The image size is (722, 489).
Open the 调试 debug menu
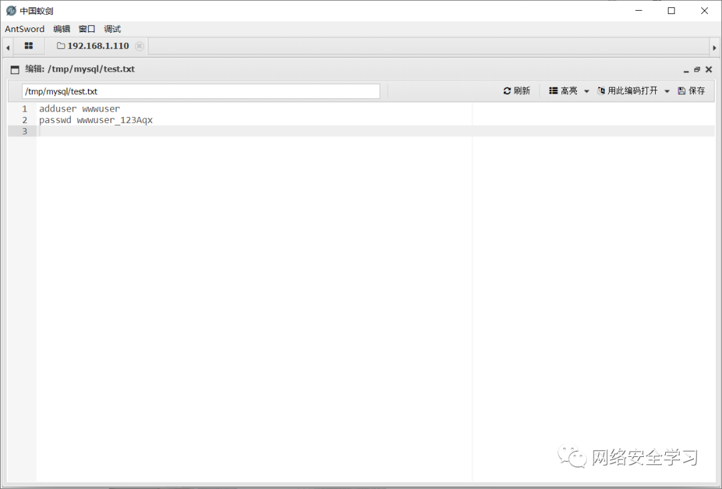112,29
